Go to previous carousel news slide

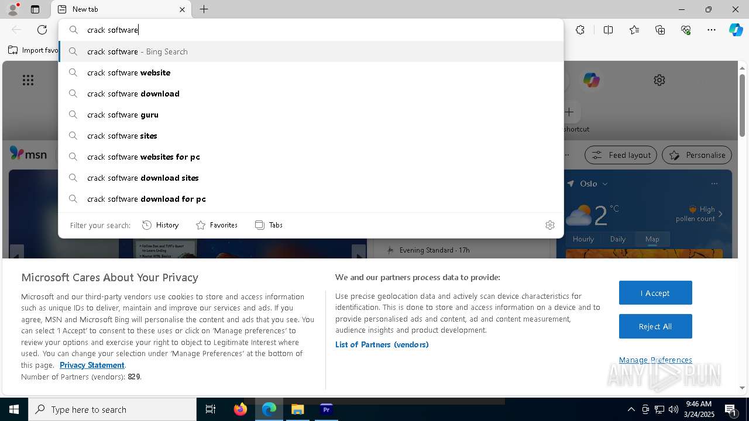17,253
